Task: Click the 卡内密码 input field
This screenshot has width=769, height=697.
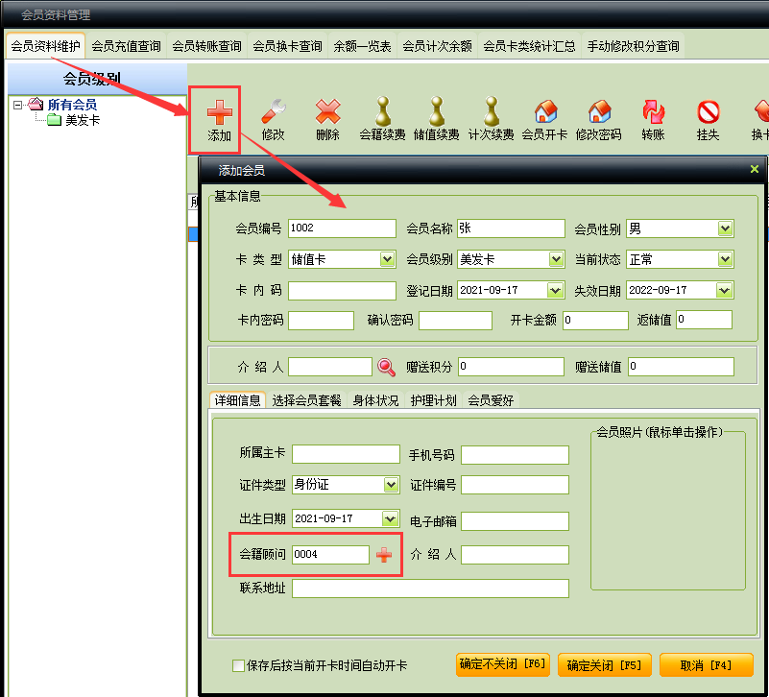Action: pos(321,321)
